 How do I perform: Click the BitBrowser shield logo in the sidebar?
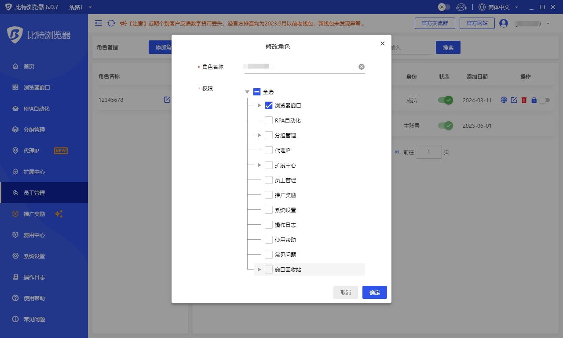click(15, 35)
